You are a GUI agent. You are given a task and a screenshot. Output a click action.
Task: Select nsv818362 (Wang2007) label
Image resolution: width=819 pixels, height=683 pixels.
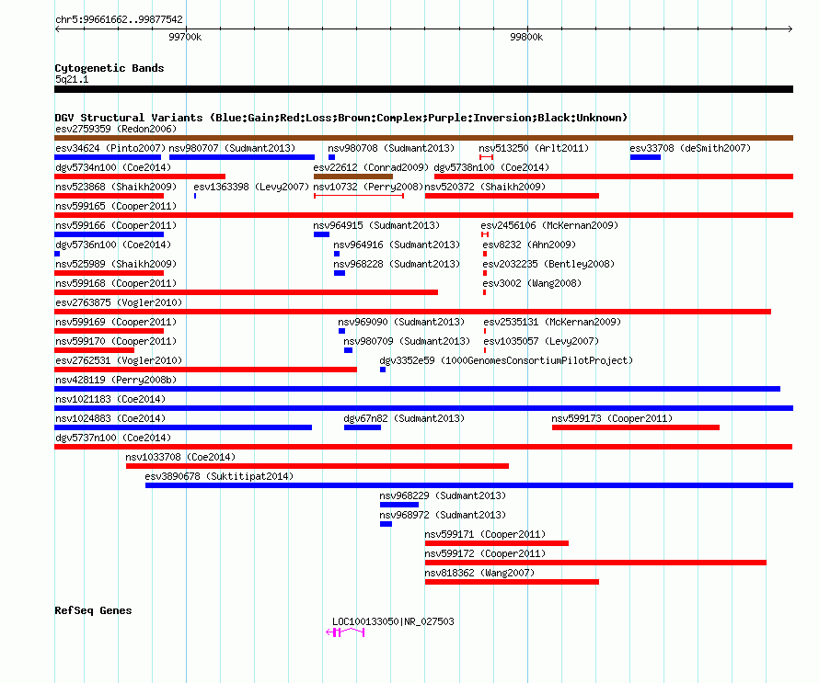pos(479,573)
